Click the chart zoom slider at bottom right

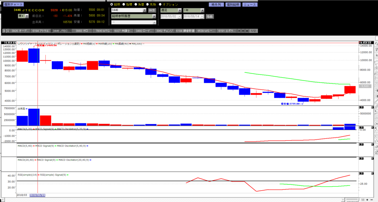pyautogui.click(x=353, y=200)
